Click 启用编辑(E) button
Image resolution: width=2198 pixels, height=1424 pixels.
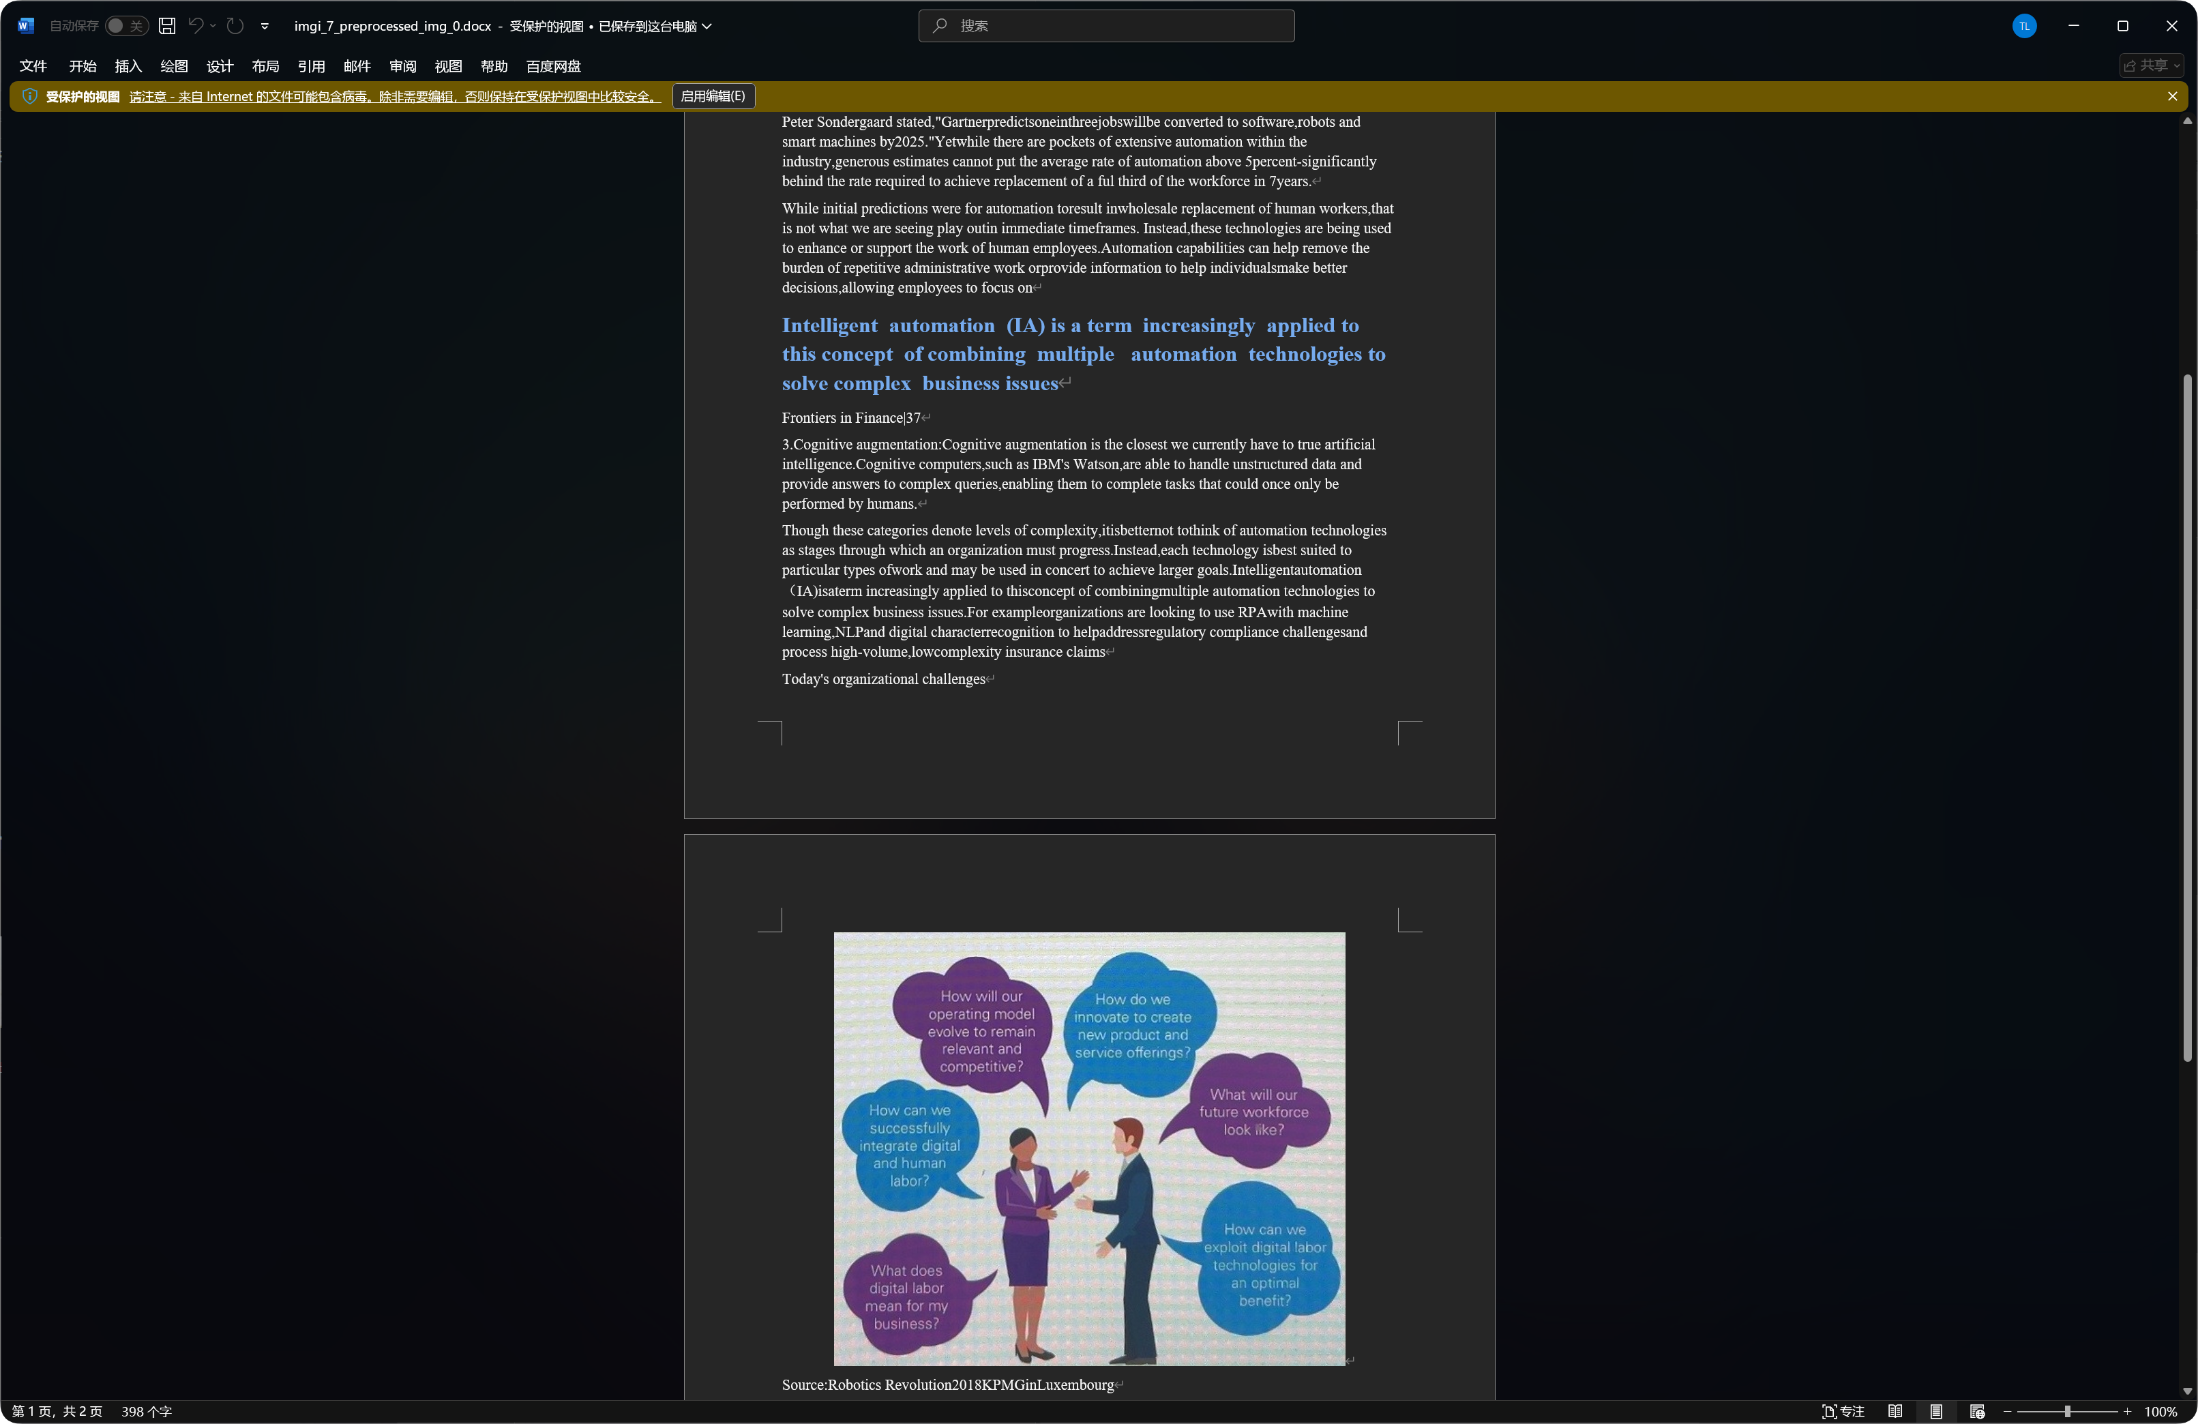(x=713, y=96)
